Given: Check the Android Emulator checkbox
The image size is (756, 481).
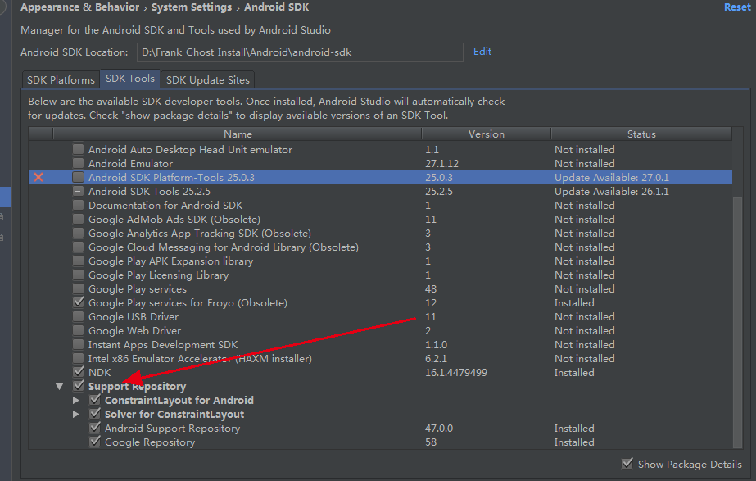Looking at the screenshot, I should pos(78,163).
